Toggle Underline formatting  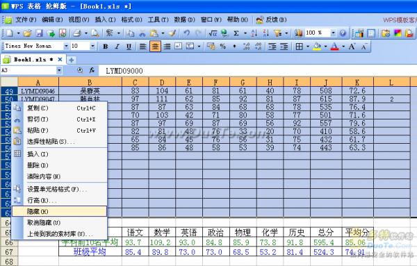[129, 47]
